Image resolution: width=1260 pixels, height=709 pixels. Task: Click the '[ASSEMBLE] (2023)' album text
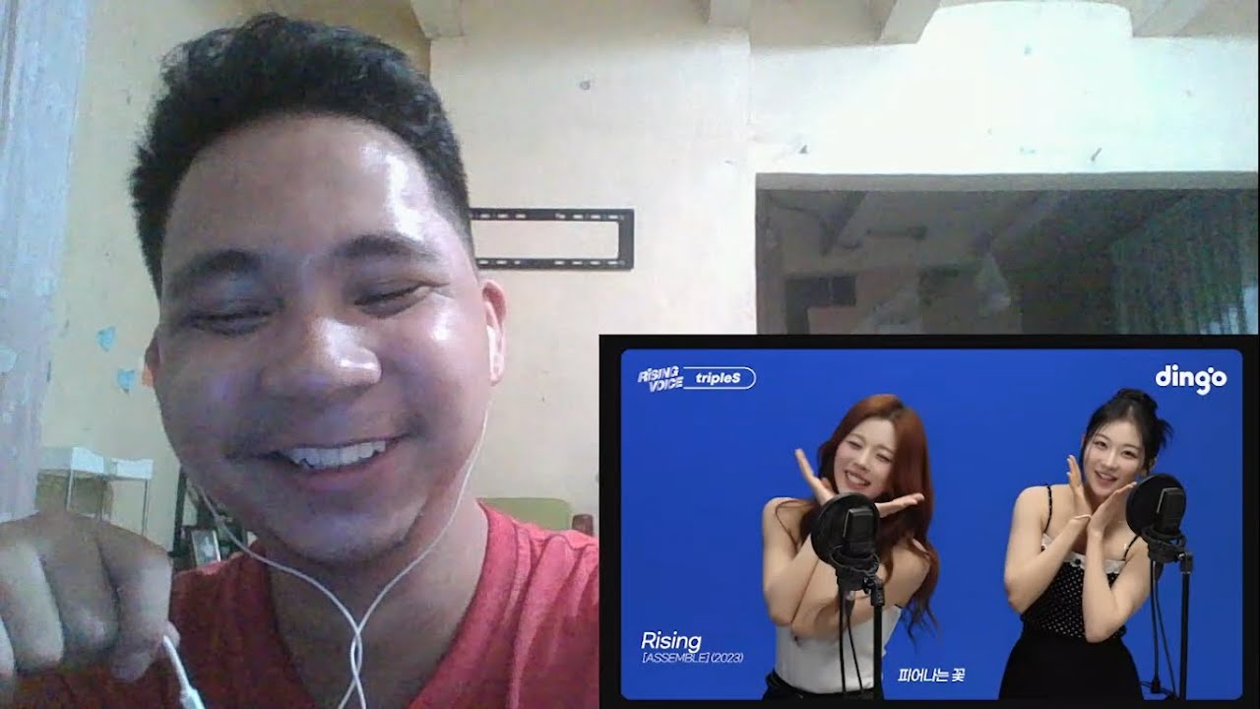[x=692, y=657]
